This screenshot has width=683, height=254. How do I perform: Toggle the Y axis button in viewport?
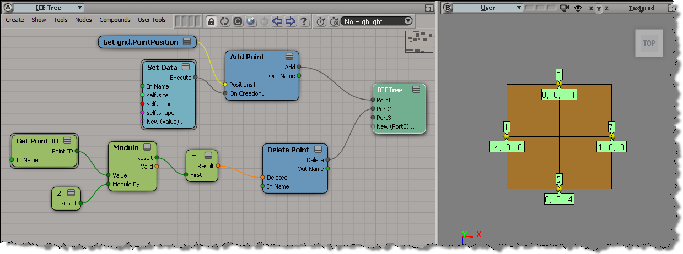pyautogui.click(x=599, y=8)
